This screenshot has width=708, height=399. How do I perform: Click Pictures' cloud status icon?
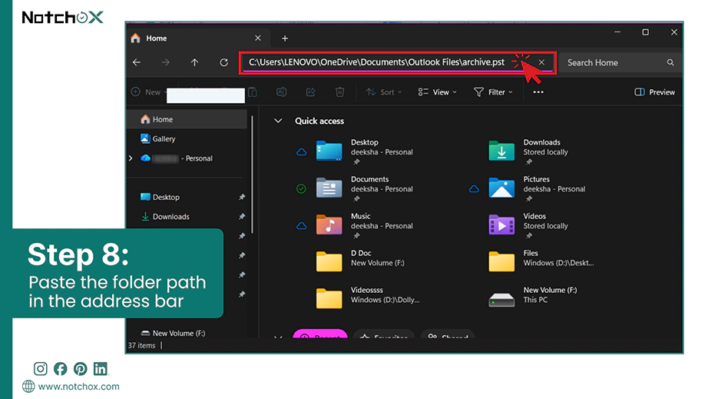[474, 189]
